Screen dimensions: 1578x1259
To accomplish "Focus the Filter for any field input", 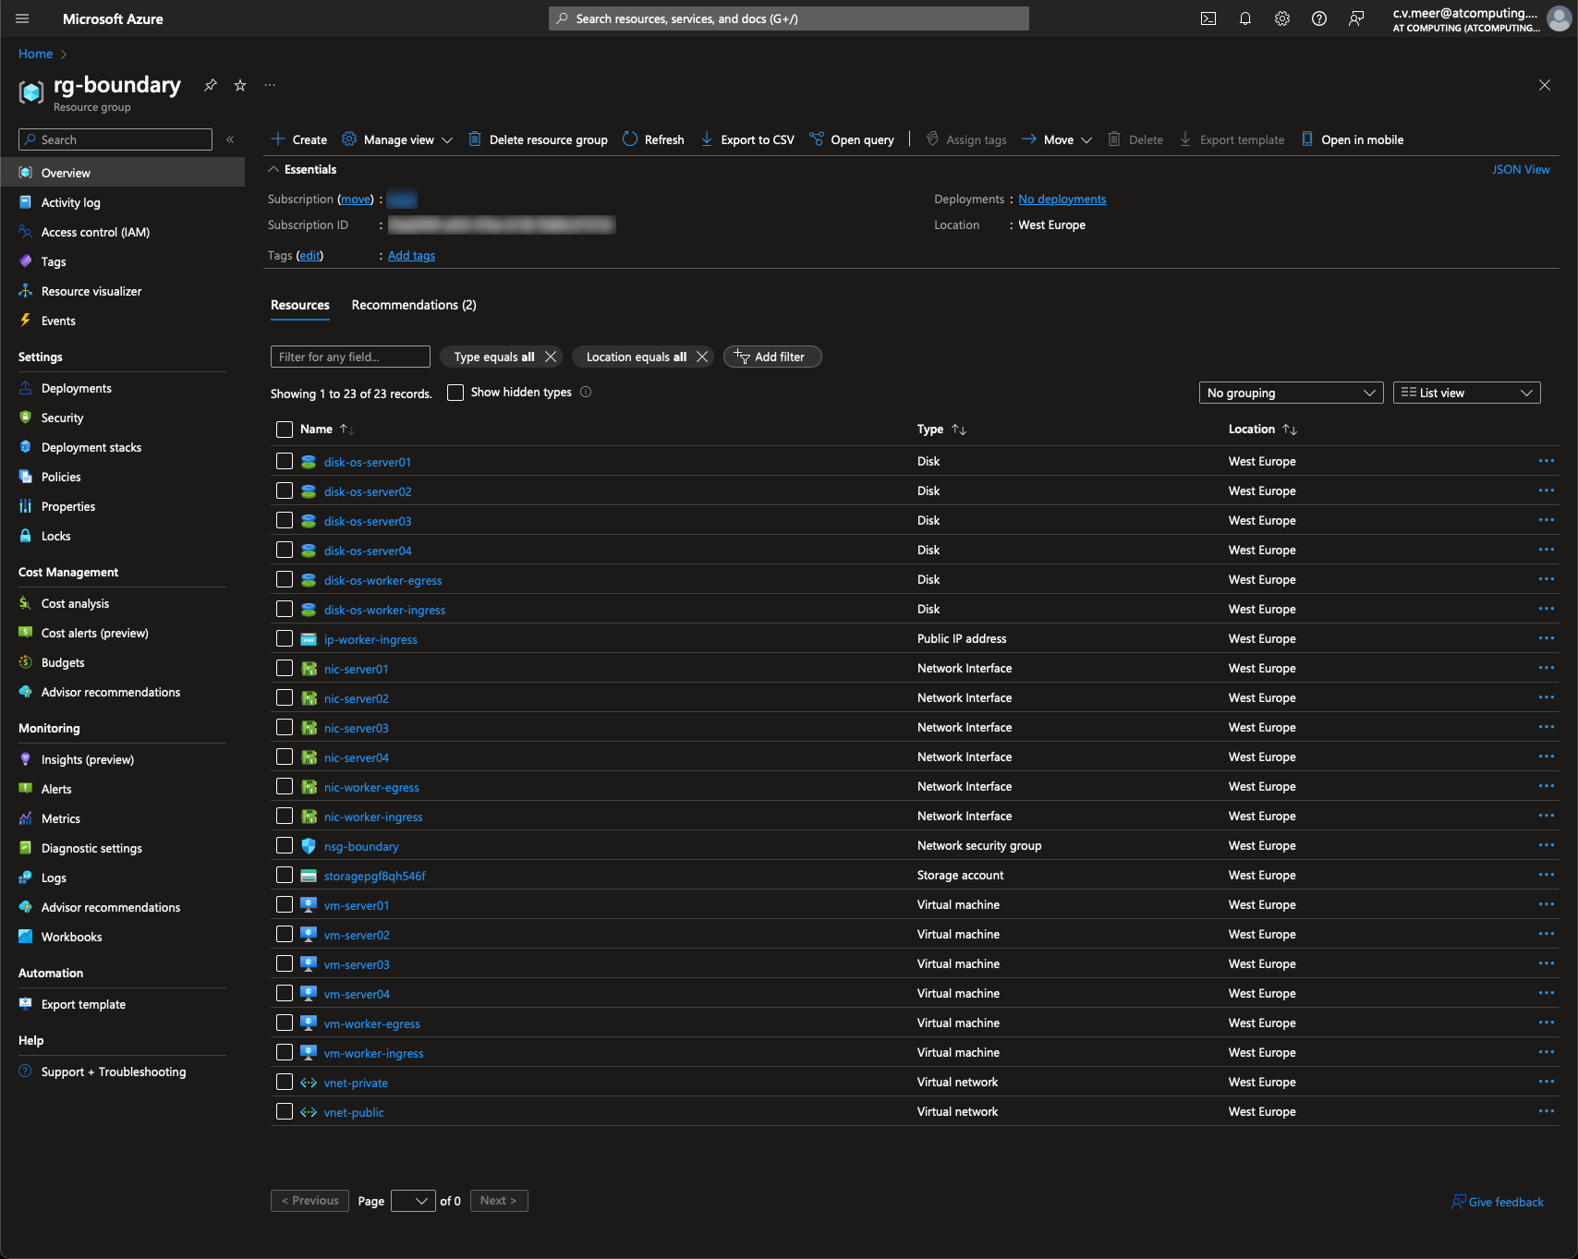I will click(x=349, y=357).
